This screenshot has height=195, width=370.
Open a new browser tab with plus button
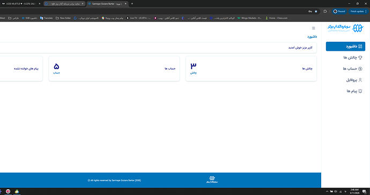click(x=132, y=4)
